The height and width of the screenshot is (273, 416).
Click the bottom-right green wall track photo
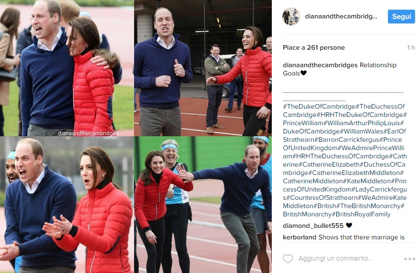coord(203,205)
